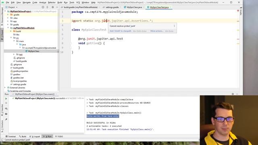Open the Terminal tool window
Viewport: 258px width, 145px height.
tap(10, 137)
